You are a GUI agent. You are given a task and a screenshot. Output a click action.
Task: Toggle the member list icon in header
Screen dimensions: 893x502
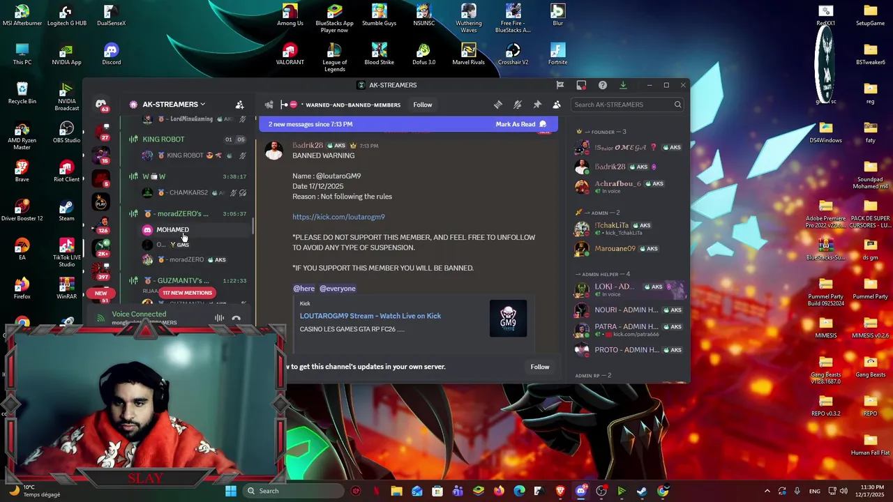coord(557,105)
